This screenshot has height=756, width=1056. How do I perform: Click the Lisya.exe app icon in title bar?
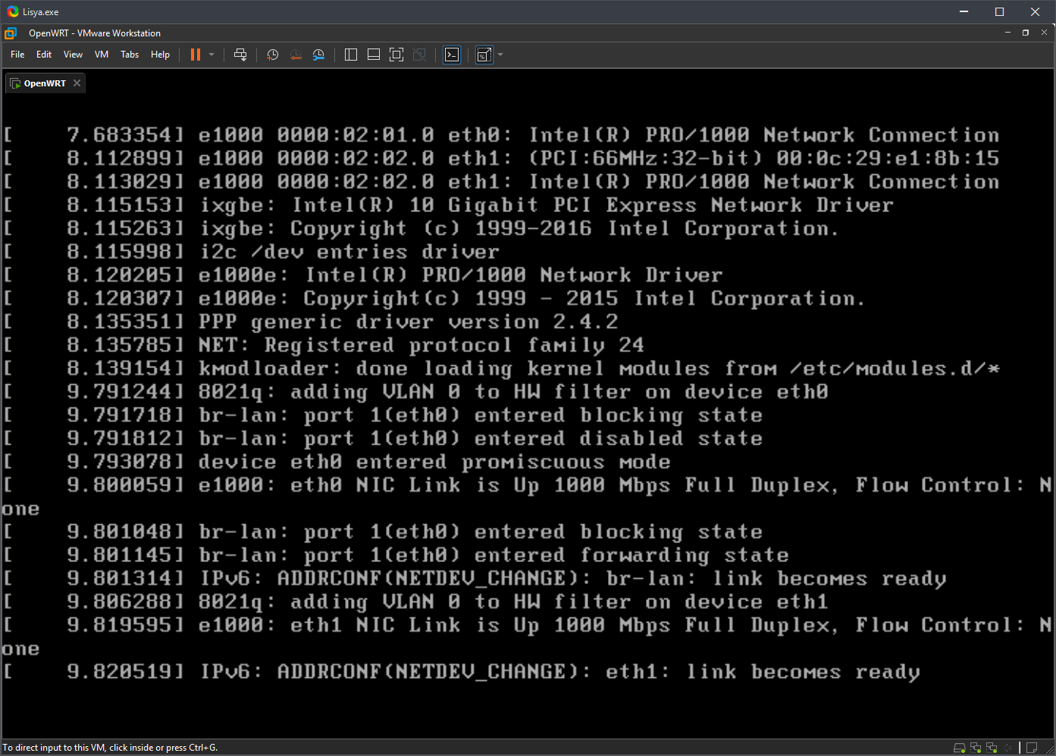tap(12, 11)
